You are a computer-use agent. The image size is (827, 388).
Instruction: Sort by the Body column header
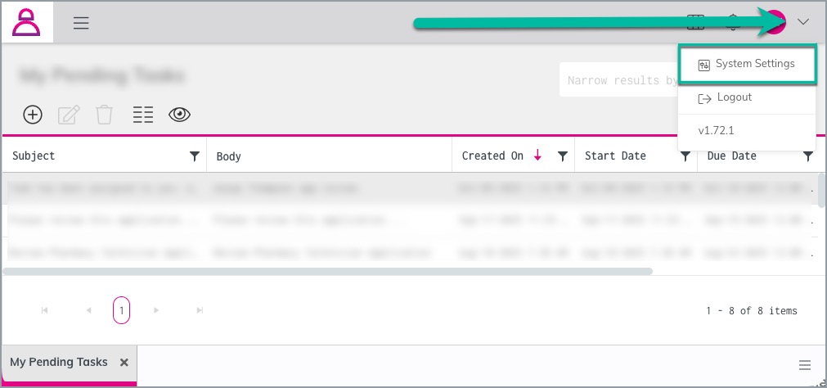pos(228,157)
